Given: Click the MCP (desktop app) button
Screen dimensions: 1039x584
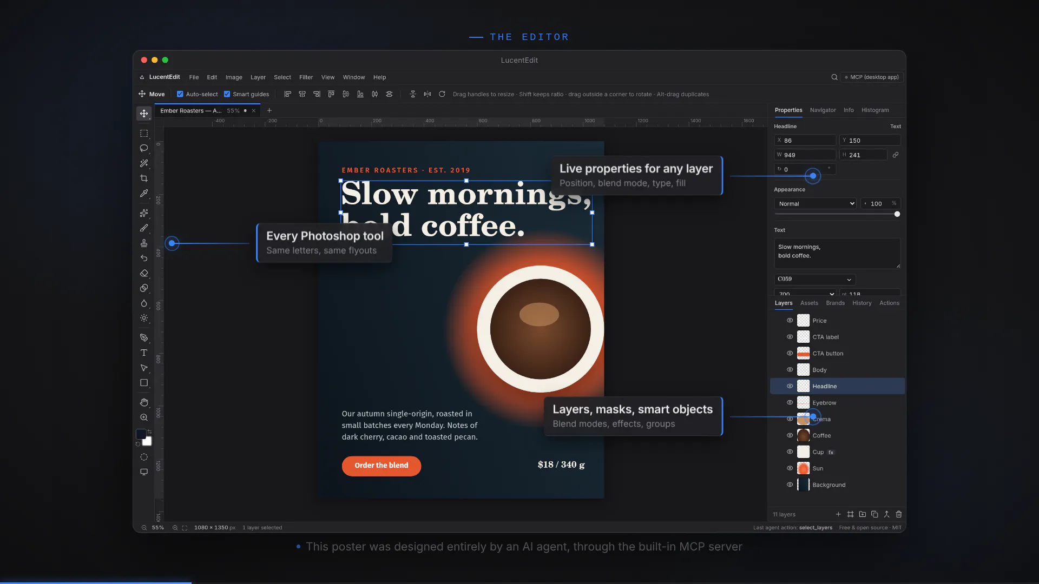Looking at the screenshot, I should tap(872, 77).
